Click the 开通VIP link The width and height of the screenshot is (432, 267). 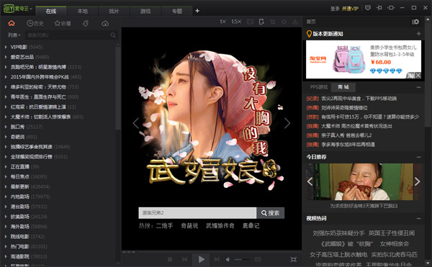[x=350, y=9]
